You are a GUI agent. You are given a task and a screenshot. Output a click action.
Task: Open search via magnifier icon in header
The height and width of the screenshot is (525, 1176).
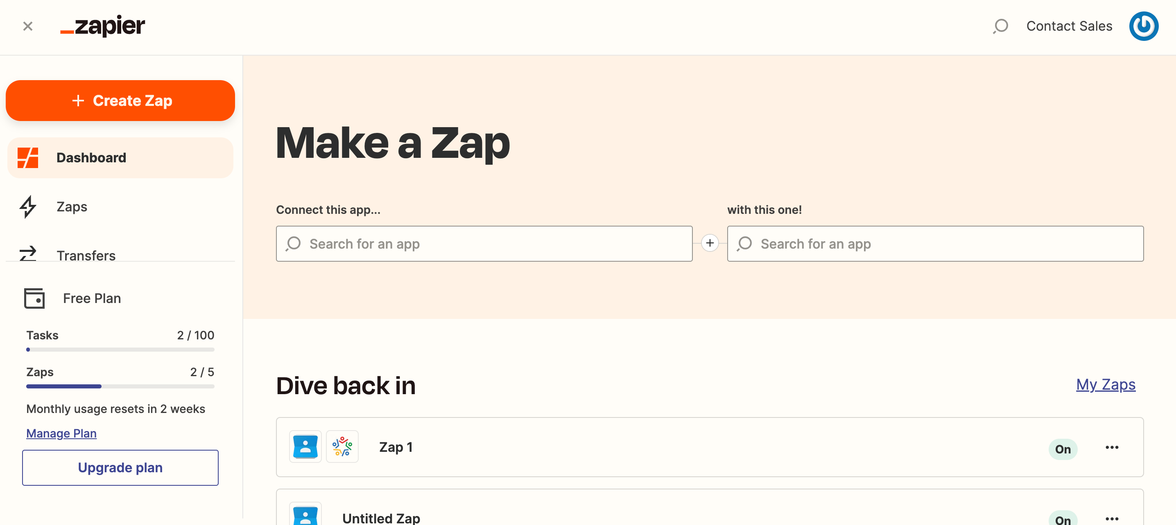[1000, 26]
